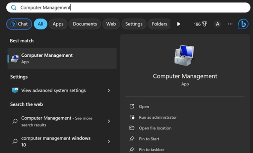Filter results by Web
The image size is (253, 153).
tap(111, 24)
